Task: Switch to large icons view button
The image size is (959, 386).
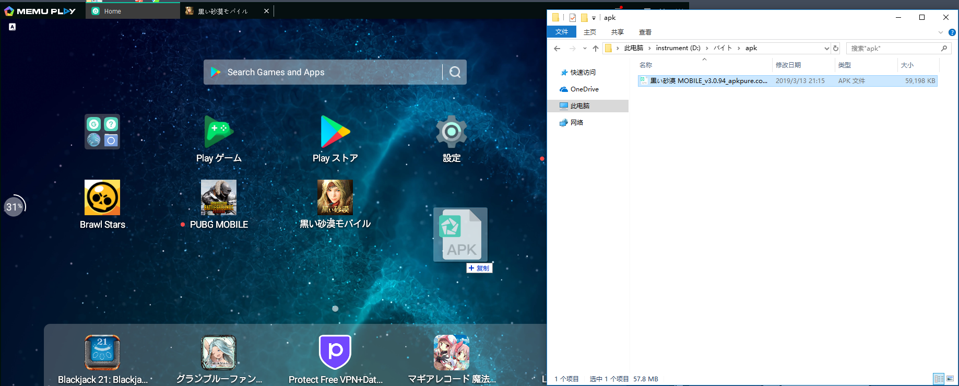Action: [950, 379]
